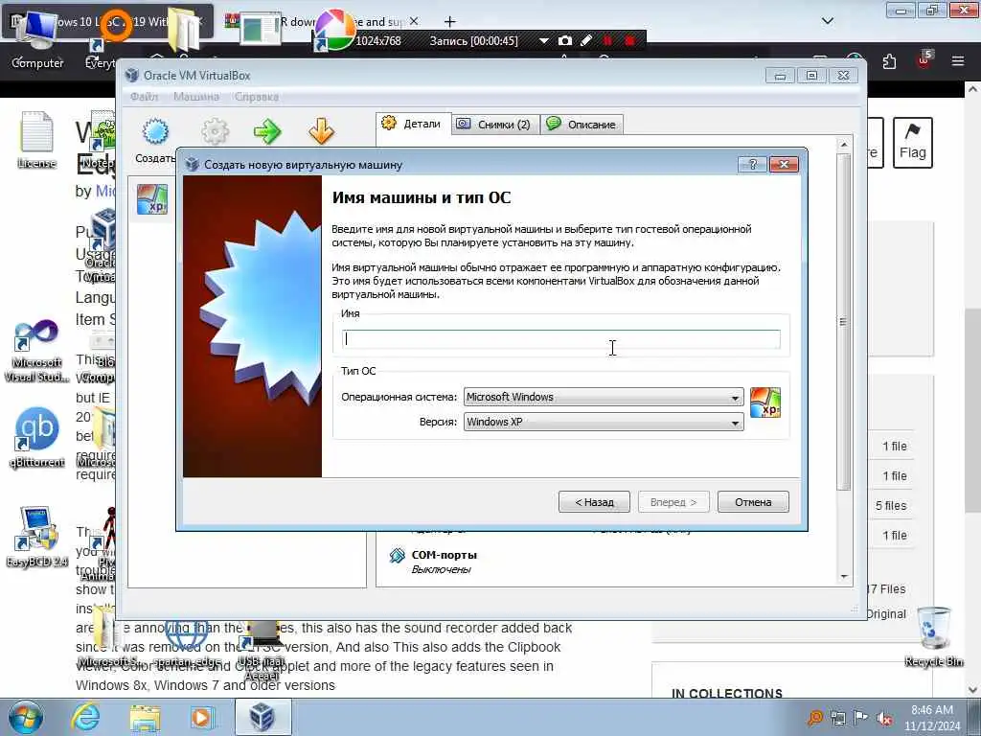981x736 pixels.
Task: Click the VirtualBox taskbar button
Action: click(x=262, y=717)
